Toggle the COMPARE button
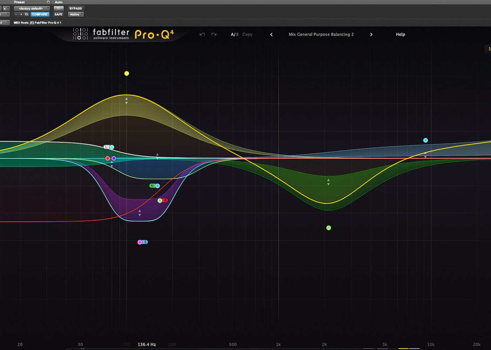Viewport: 491px width, 350px height. pos(40,14)
